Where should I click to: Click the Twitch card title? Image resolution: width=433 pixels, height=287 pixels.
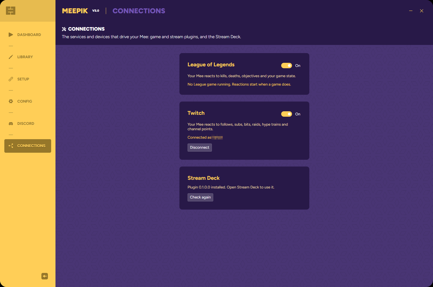pos(196,113)
